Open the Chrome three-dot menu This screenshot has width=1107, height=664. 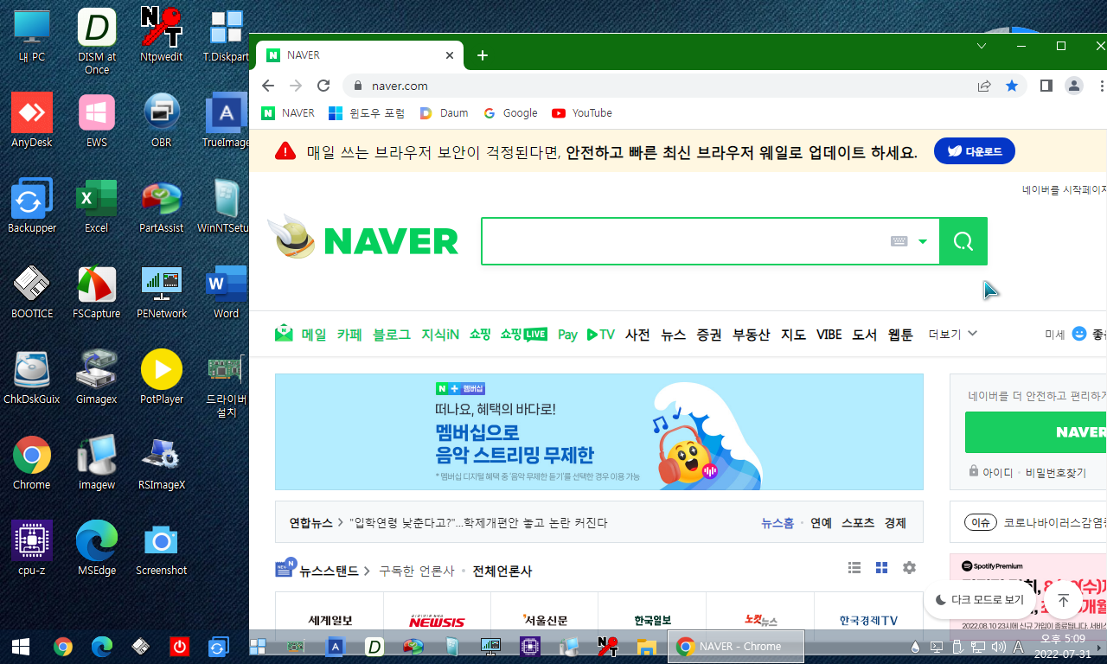(1102, 86)
